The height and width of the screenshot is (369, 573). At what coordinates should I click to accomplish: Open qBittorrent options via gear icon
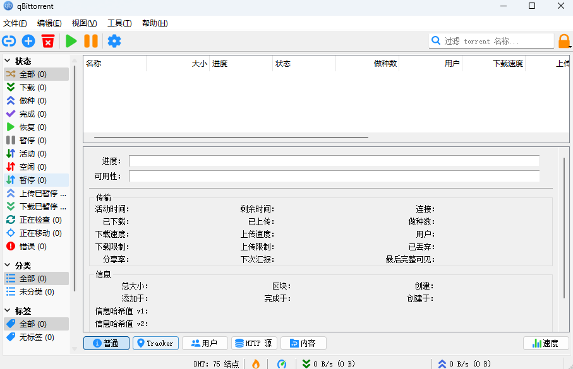point(114,40)
